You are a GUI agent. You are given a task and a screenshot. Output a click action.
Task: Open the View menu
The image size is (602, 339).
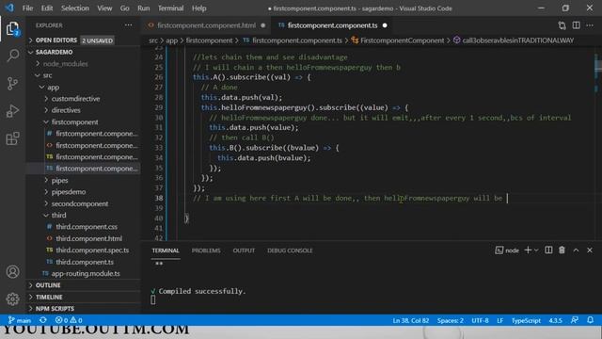(104, 8)
